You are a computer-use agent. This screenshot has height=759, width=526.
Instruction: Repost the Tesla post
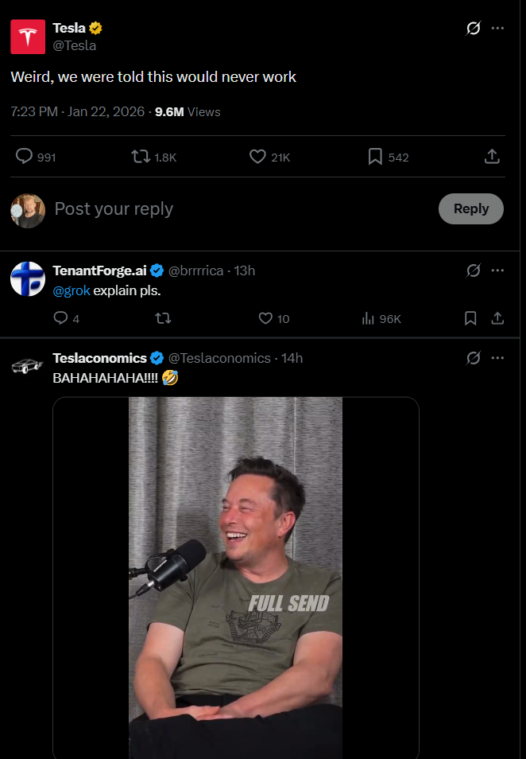pyautogui.click(x=140, y=157)
